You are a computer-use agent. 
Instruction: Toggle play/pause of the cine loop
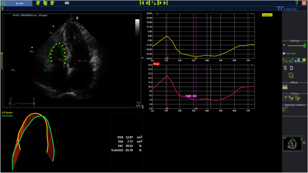click(x=154, y=3)
